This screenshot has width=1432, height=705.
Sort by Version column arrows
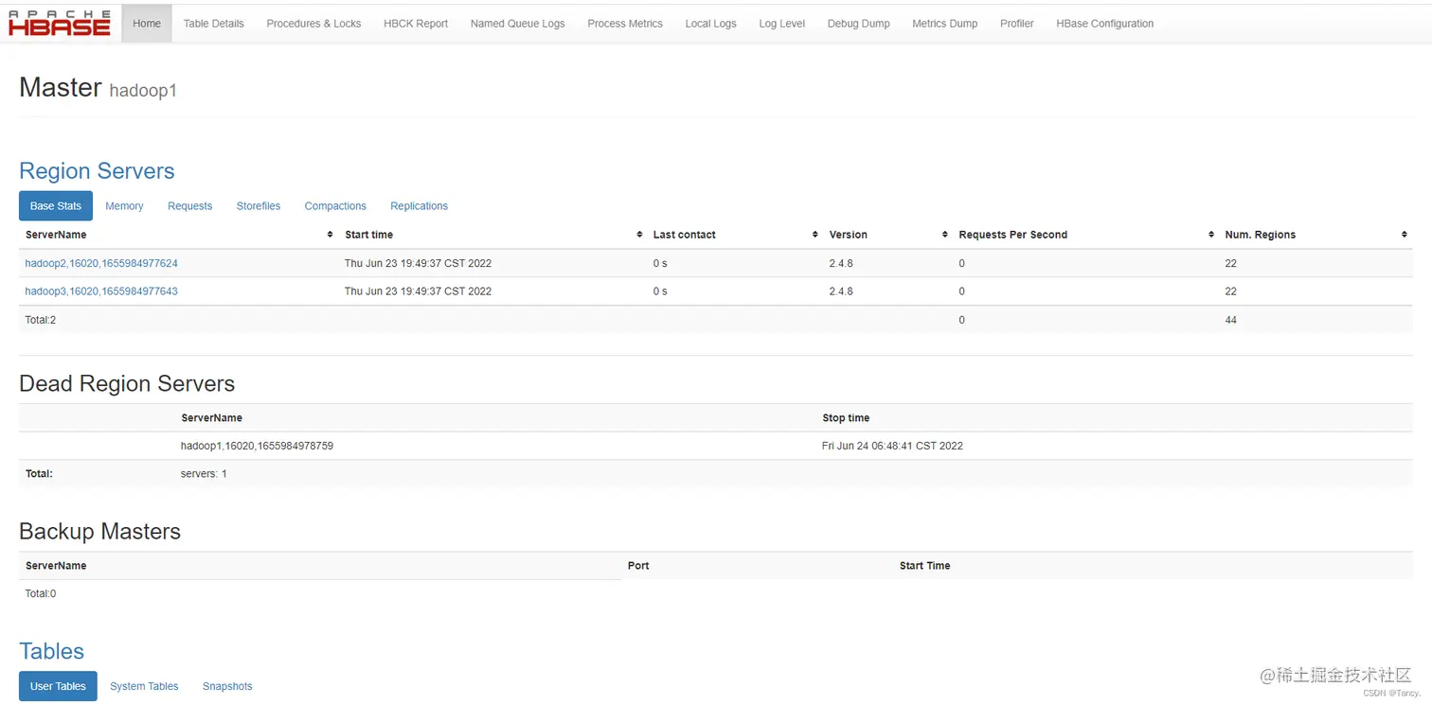coord(945,235)
